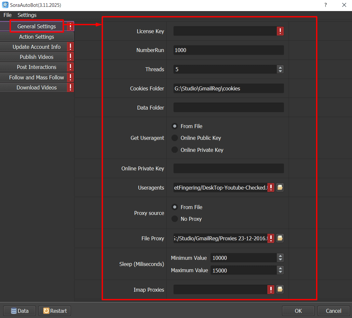Image resolution: width=352 pixels, height=318 pixels.
Task: Select Online Public Key for Get Useragent
Action: pos(175,138)
